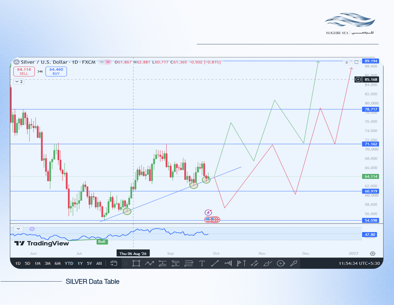Screen dimensions: 394x305
Task: Click the 78.717 price level label
Action: tap(371, 109)
